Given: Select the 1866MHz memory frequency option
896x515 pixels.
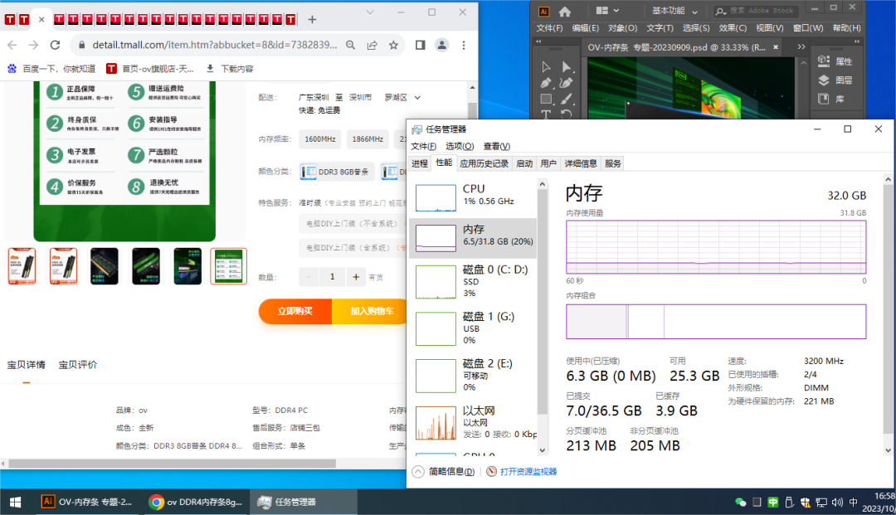Looking at the screenshot, I should pos(367,138).
